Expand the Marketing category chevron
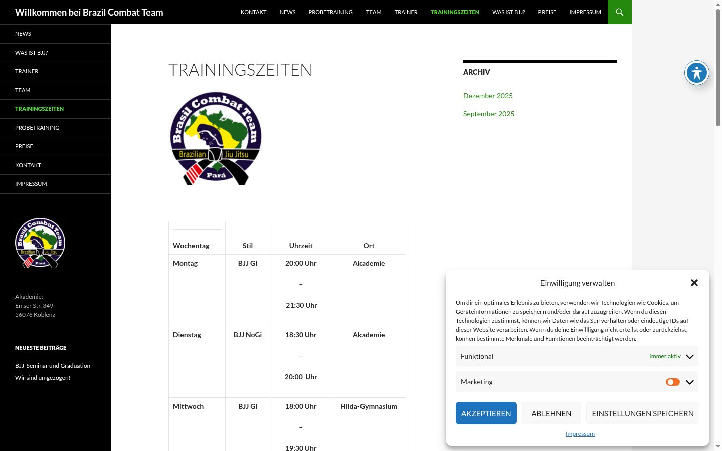722x451 pixels. [x=690, y=382]
